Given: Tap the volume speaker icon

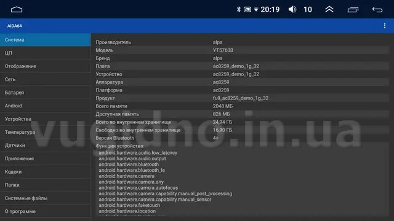Looking at the screenshot, I should click(292, 10).
